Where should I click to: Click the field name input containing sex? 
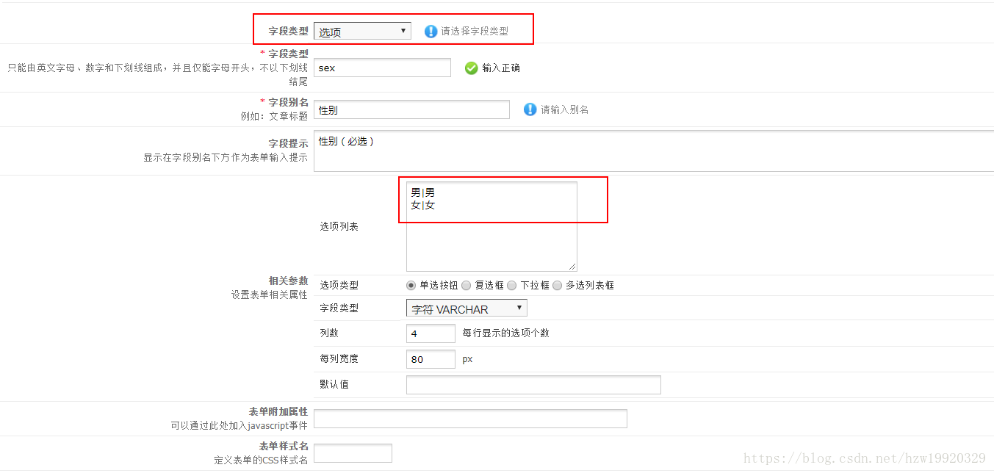[382, 68]
